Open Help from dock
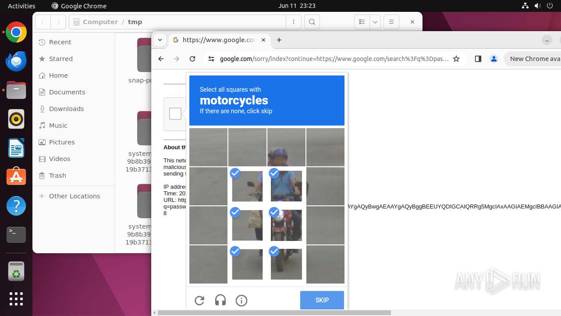561x316 pixels. (16, 206)
